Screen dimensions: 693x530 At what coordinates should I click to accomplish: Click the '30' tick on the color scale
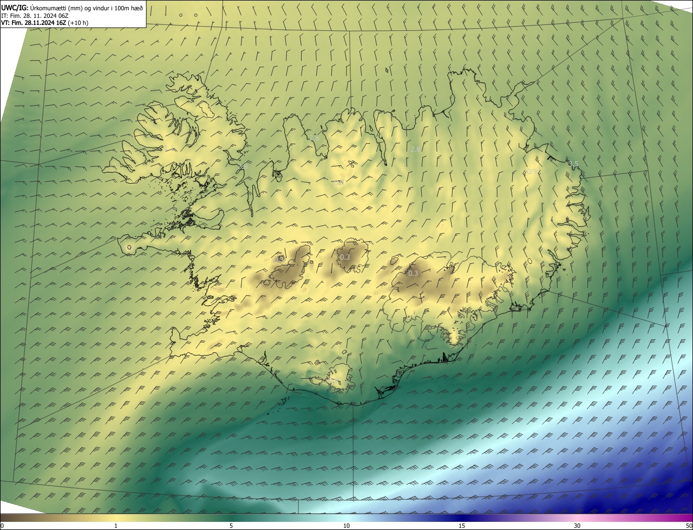577,526
